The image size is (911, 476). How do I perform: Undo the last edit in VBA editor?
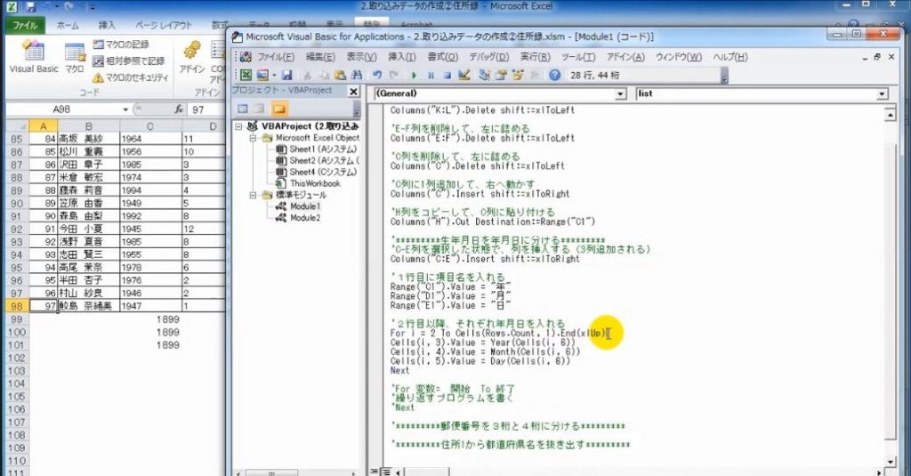click(x=377, y=75)
